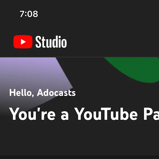The width and height of the screenshot is (159, 159).
Task: Click the word YouTube in the heading
Action: tap(106, 114)
